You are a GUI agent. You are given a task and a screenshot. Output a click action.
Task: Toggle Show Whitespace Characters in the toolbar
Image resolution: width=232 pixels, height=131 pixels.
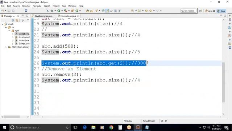click(x=120, y=11)
